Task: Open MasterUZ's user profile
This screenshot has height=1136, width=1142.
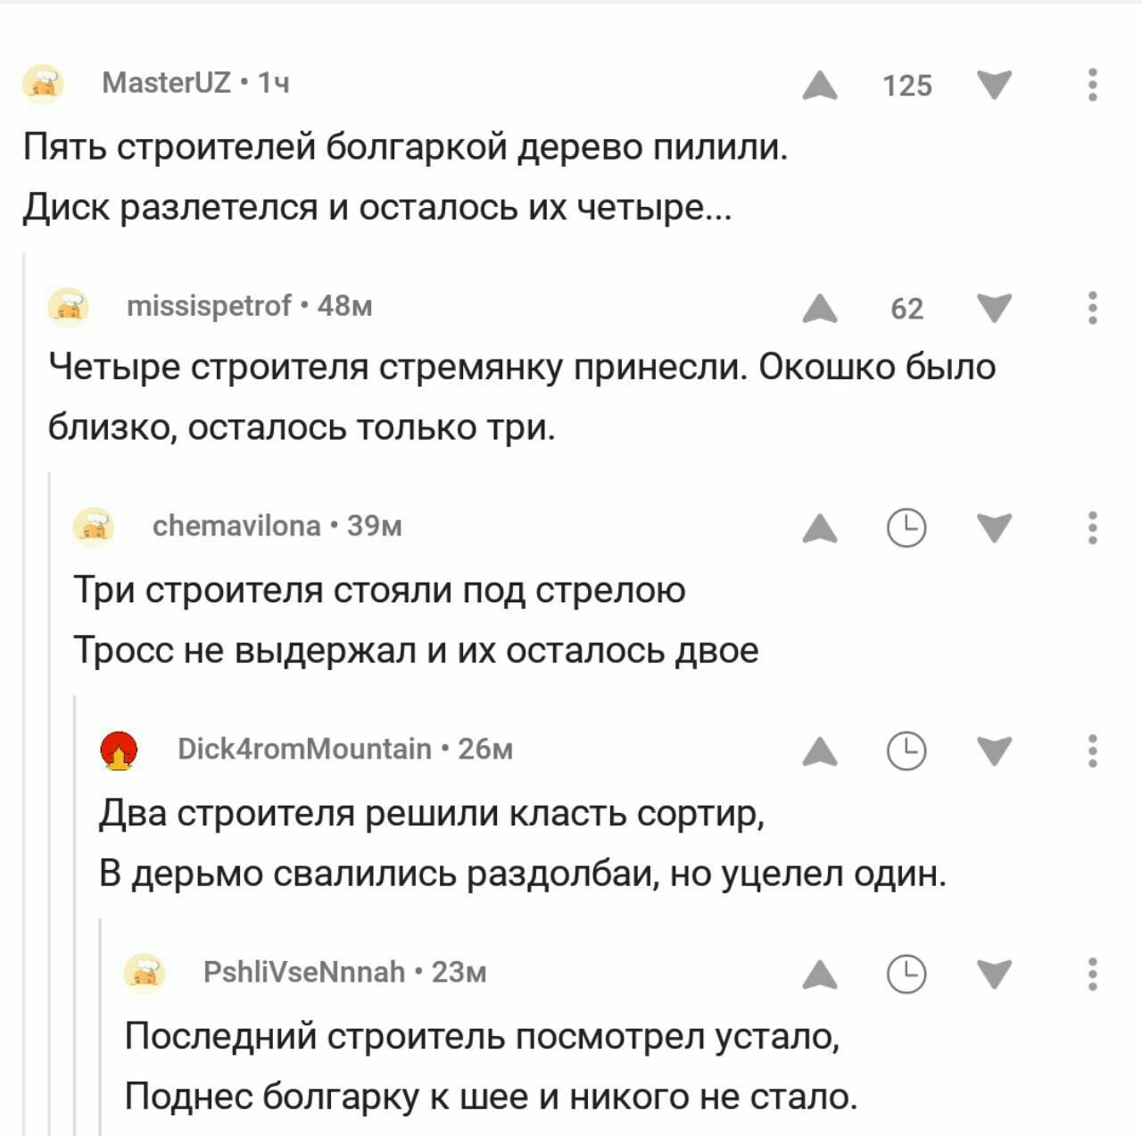Action: (167, 83)
